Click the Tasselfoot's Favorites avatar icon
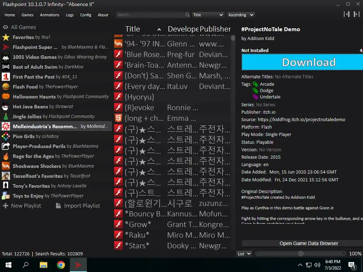Image resolution: width=363 pixels, height=272 pixels. coord(6,176)
